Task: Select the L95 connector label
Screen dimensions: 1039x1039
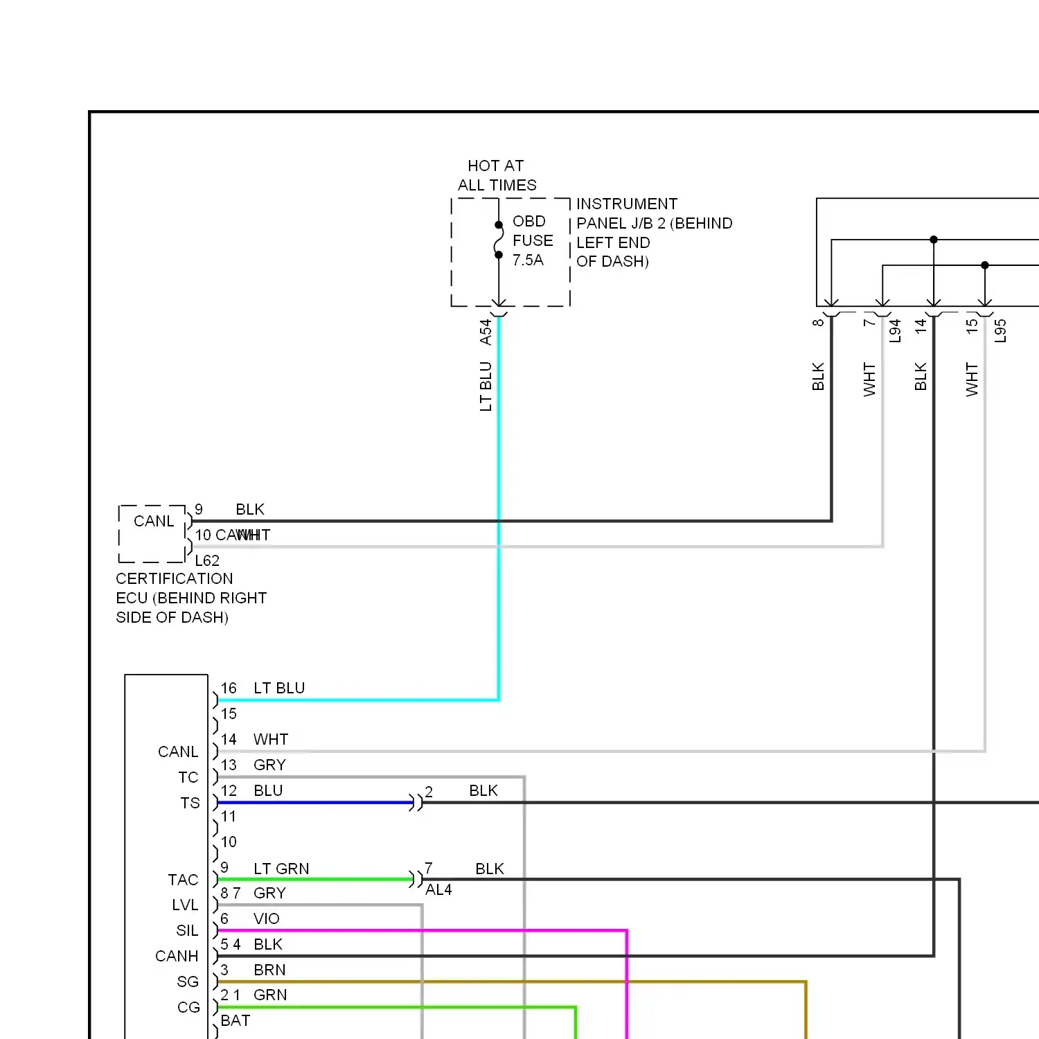Action: point(1000,330)
